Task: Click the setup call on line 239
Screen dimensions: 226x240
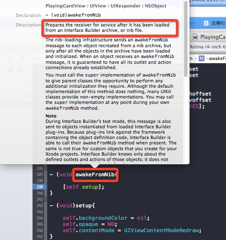Action: (90, 187)
